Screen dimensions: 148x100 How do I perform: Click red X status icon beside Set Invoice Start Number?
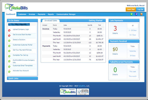pyautogui.click(x=9, y=36)
